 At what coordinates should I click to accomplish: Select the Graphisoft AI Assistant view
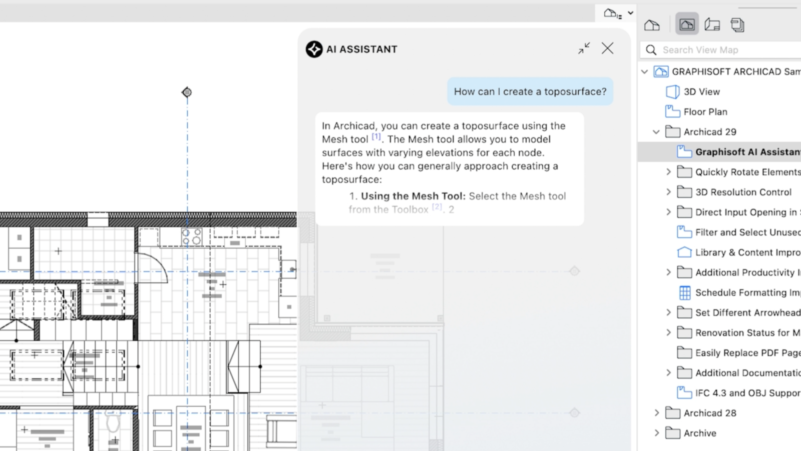(720, 152)
